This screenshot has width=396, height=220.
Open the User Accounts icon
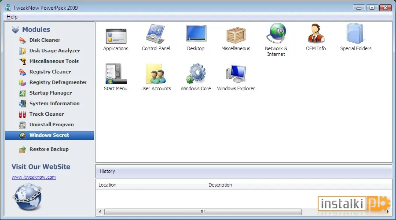156,73
